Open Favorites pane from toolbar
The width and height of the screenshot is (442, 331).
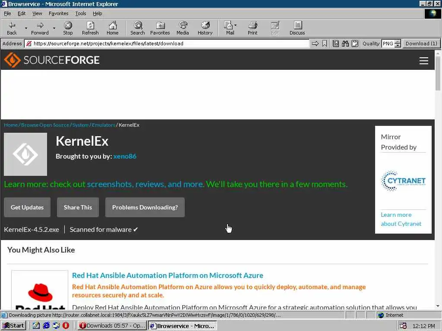tap(160, 28)
